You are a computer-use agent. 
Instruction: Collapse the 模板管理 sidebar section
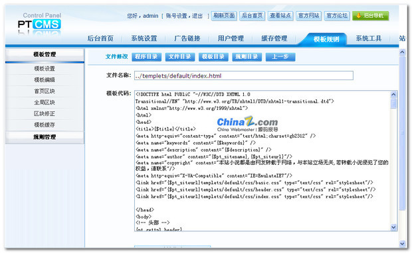45,54
